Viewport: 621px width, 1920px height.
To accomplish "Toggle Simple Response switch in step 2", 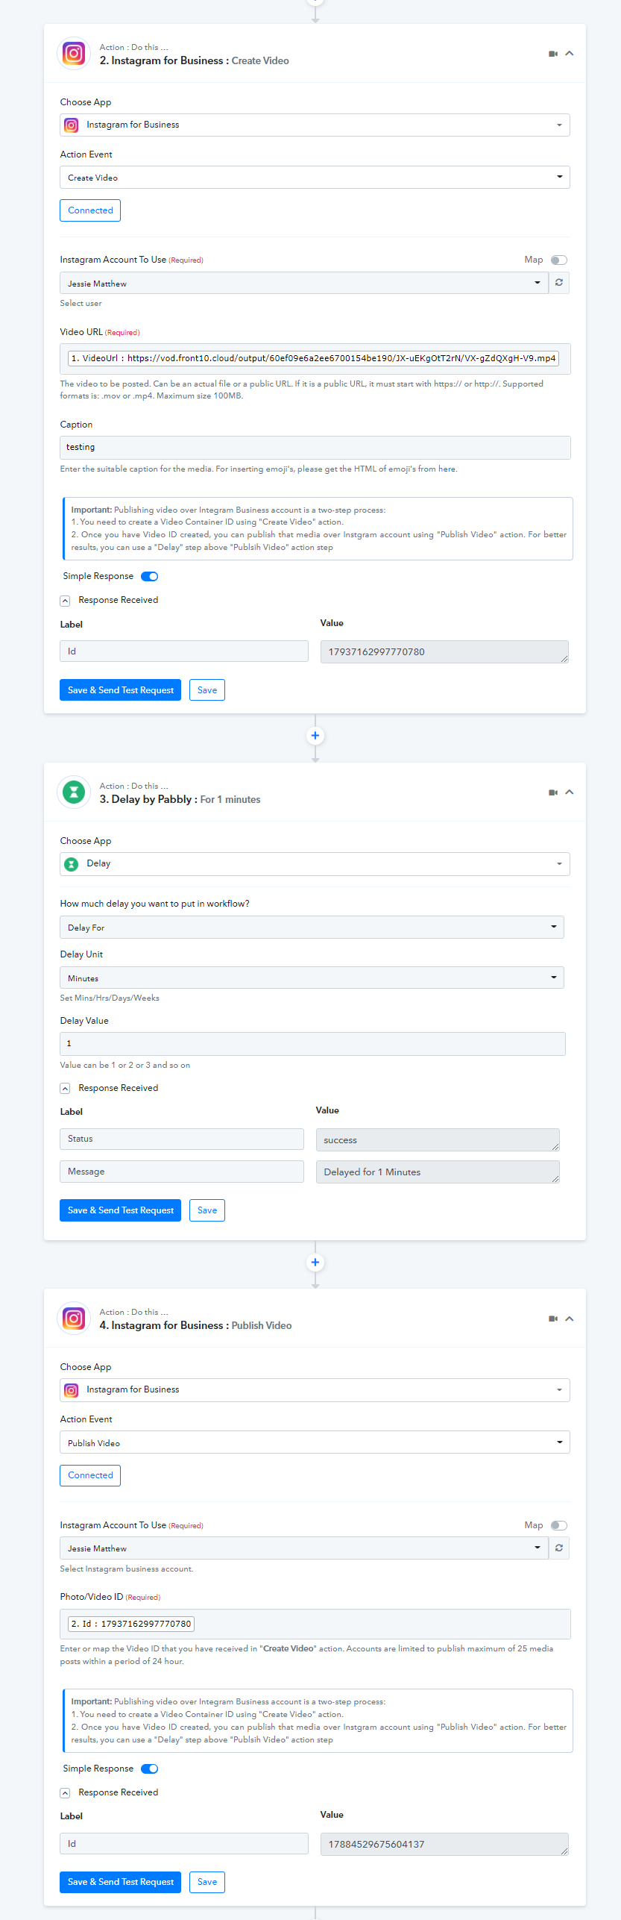I will [149, 576].
